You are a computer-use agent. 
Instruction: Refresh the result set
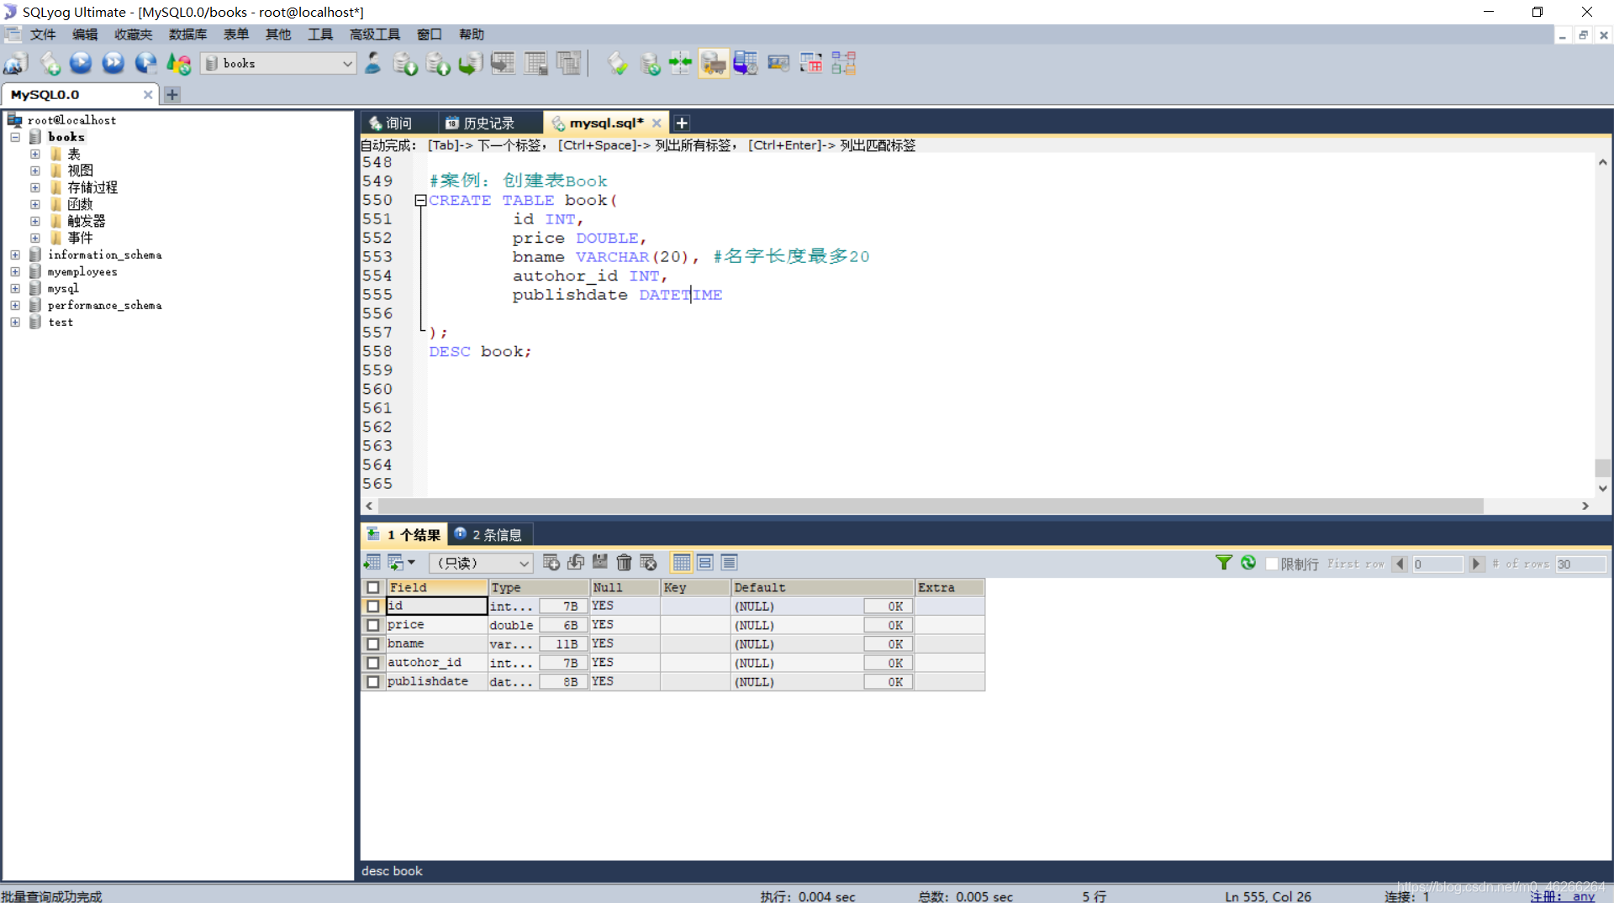pos(1248,563)
